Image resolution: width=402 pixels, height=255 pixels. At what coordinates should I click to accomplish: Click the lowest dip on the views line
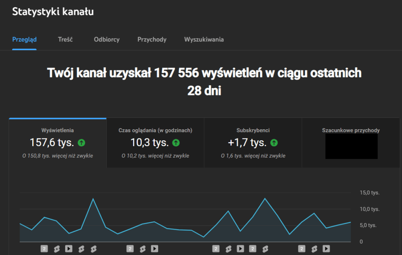coord(203,237)
